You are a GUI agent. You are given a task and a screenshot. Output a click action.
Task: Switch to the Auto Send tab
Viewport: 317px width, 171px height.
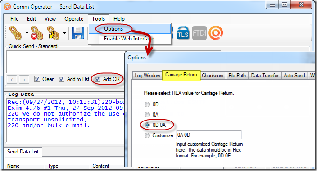294,76
